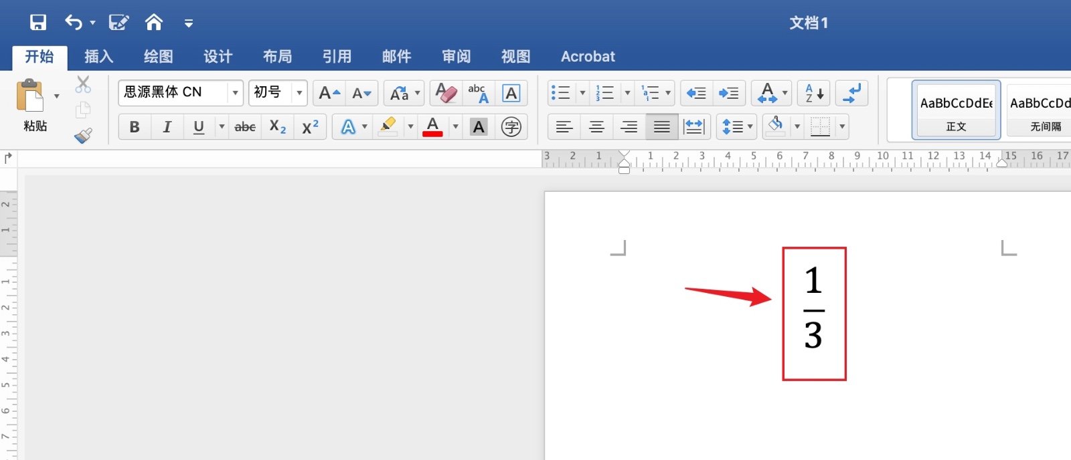Apply the text highlight color marker
This screenshot has width=1071, height=460.
point(388,126)
